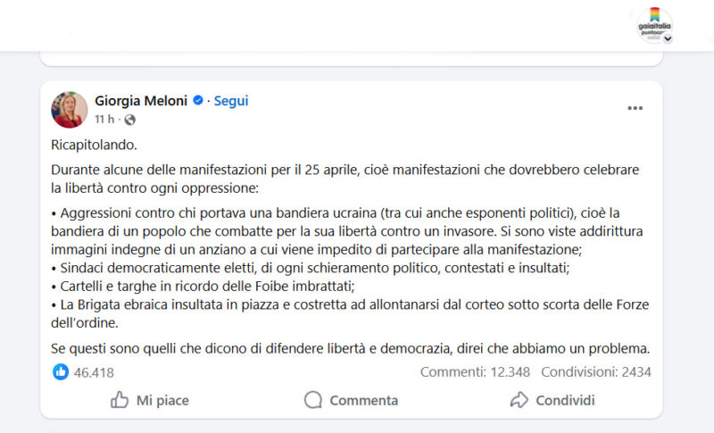Viewport: 714px width, 433px height.
Task: Show "Condivisioni: 2434" shares list
Action: [595, 372]
